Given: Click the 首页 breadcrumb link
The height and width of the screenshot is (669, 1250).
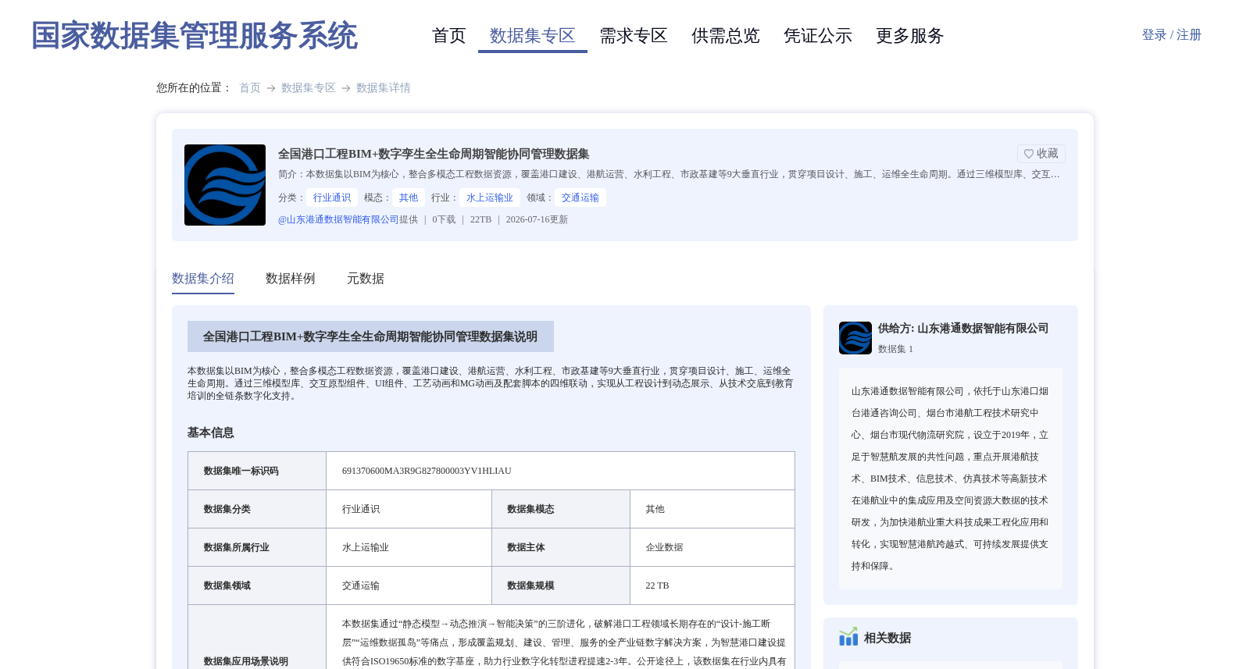Looking at the screenshot, I should point(250,87).
